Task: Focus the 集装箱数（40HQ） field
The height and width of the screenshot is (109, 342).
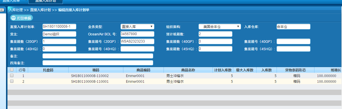Action: point(59,49)
